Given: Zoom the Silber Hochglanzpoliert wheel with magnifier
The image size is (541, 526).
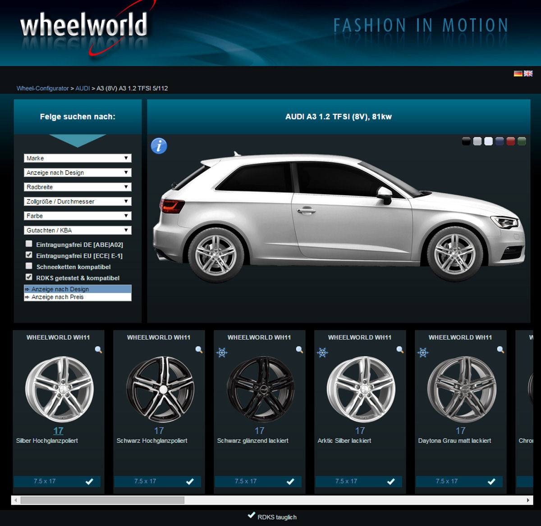Looking at the screenshot, I should [98, 350].
